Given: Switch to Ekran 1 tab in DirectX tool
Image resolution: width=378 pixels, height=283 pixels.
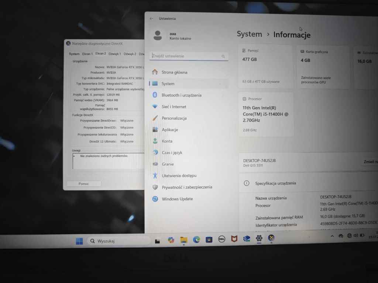Looking at the screenshot, I should 87,54.
